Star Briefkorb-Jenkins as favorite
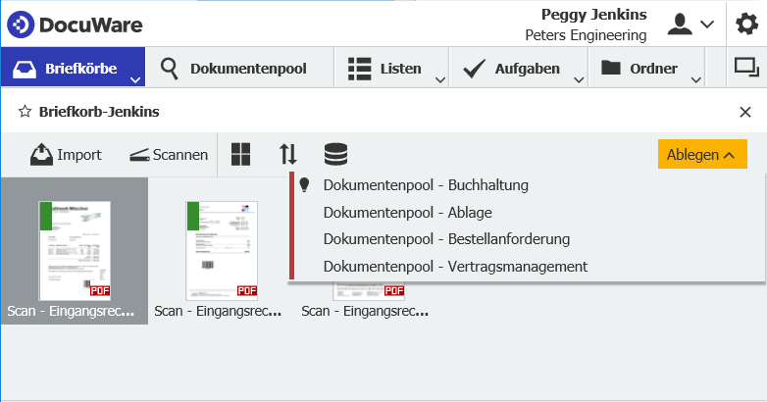Viewport: 767px width, 402px height. 25,112
